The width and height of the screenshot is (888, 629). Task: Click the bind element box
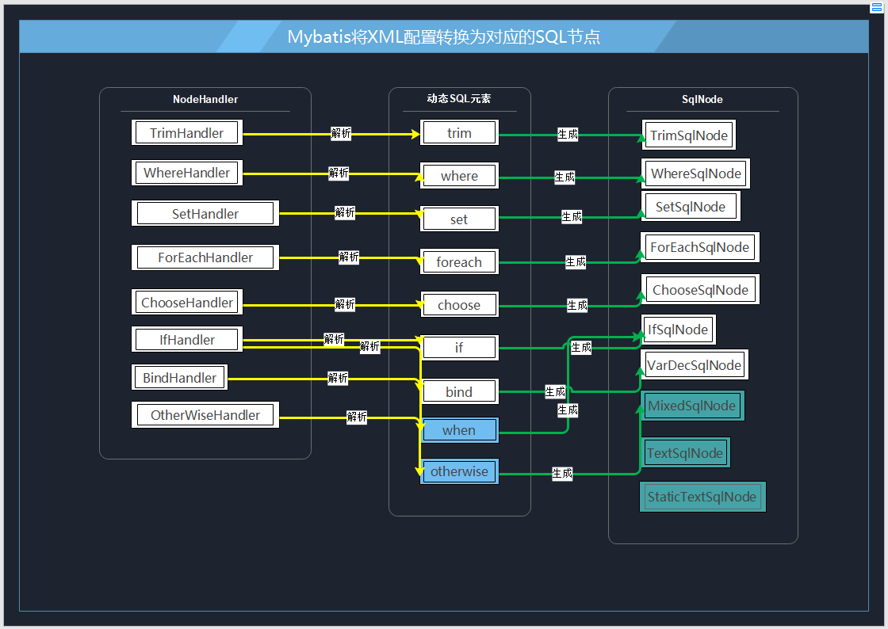[459, 391]
